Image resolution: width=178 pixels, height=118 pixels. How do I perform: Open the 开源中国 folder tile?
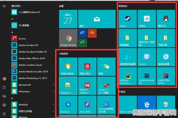point(166,38)
